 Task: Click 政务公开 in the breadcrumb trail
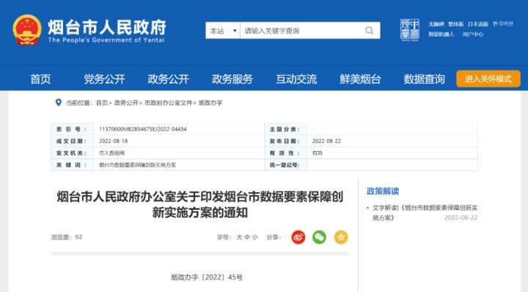click(126, 103)
